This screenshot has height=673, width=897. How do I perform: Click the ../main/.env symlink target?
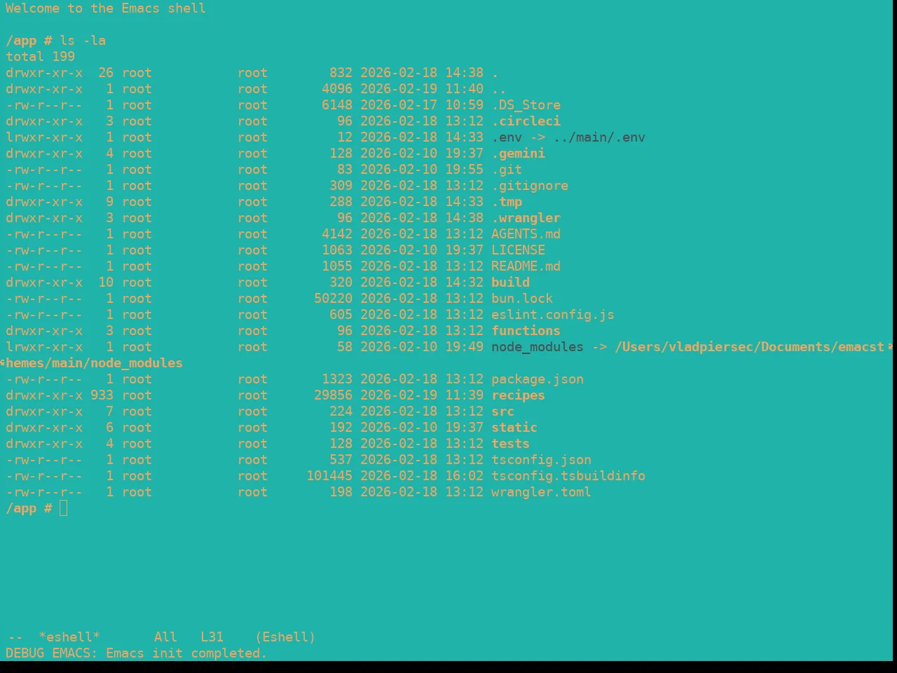[599, 137]
